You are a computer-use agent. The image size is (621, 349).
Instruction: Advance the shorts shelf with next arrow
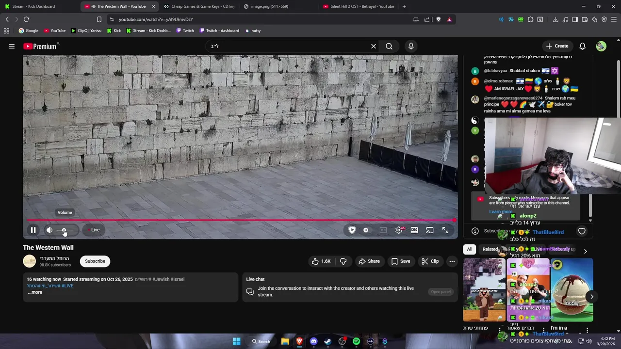point(591,297)
